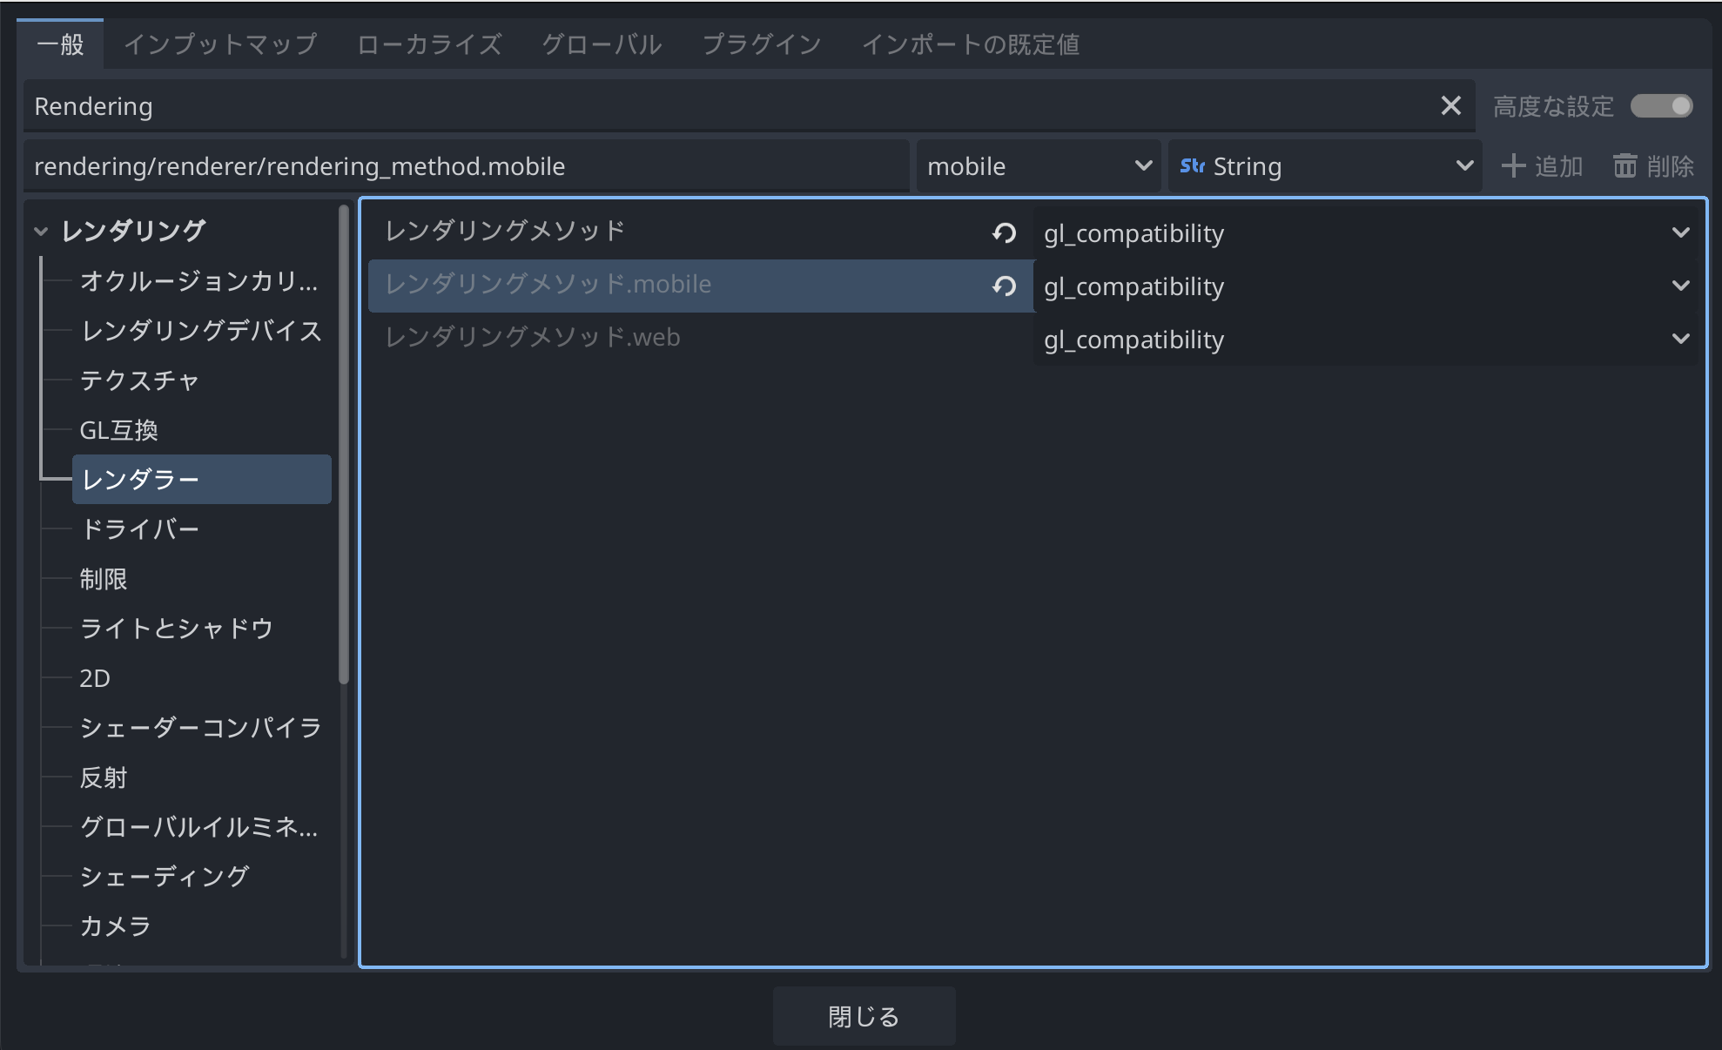Click the Str type icon next to String

tap(1192, 165)
